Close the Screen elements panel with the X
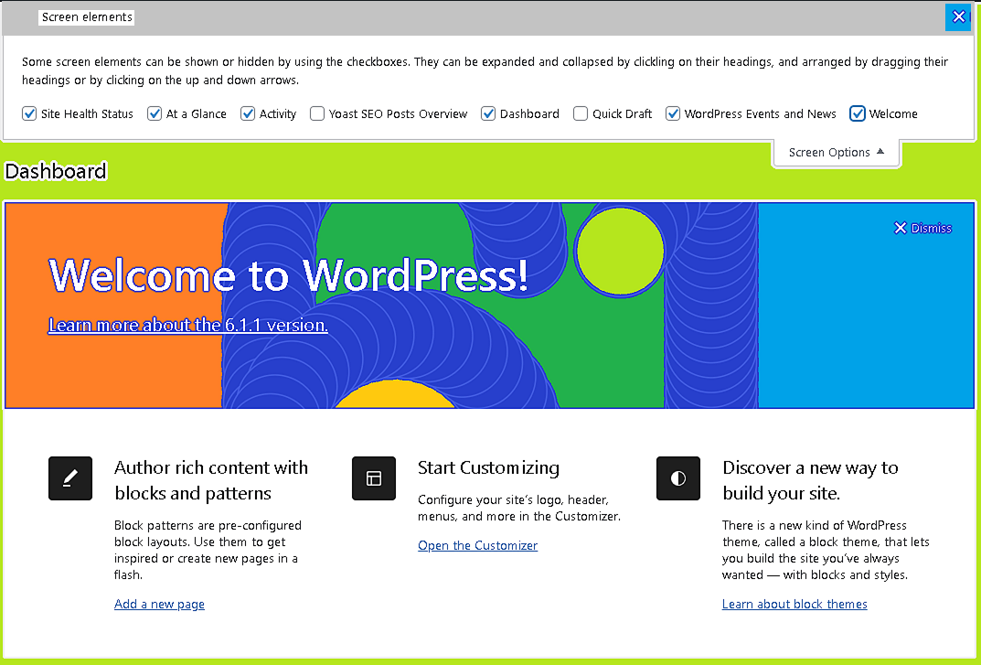This screenshot has width=981, height=665. [958, 16]
